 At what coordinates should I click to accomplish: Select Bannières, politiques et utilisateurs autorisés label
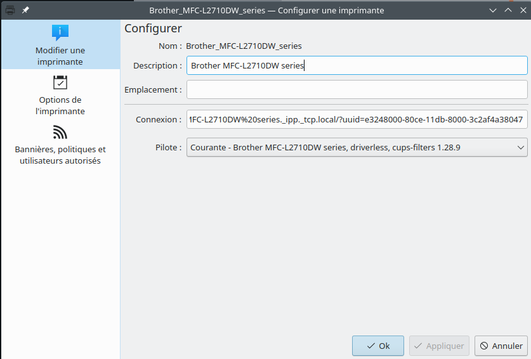point(60,155)
